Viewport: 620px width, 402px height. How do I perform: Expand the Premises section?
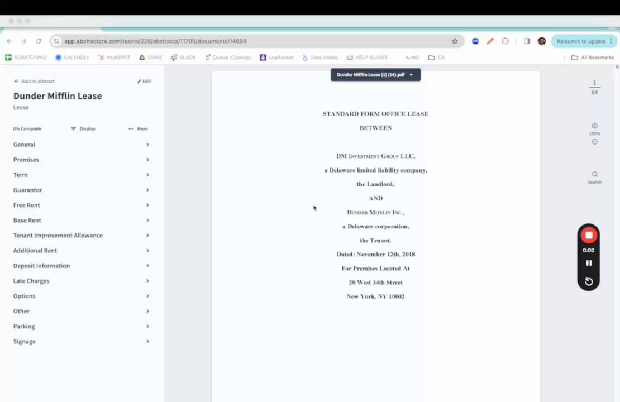(82, 160)
